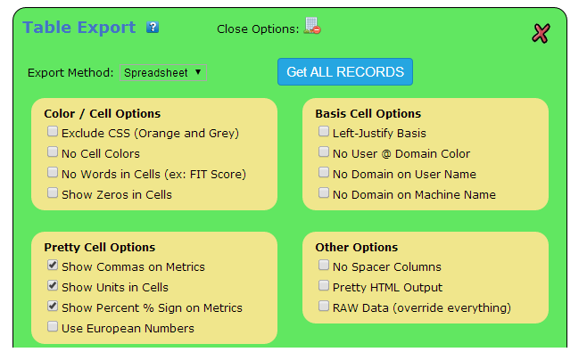The image size is (587, 352).
Task: Check the No Cell Colors option
Action: click(x=53, y=151)
